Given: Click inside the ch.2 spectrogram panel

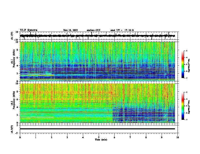Looking at the screenshot, I should click(x=97, y=103).
